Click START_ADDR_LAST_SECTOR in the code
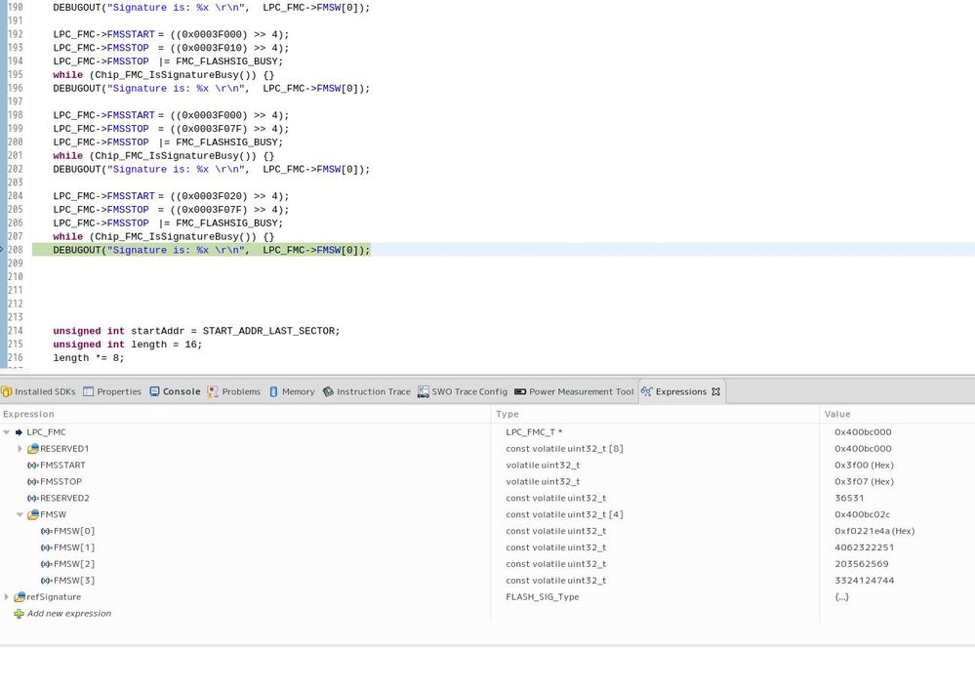This screenshot has height=689, width=975. pyautogui.click(x=268, y=331)
